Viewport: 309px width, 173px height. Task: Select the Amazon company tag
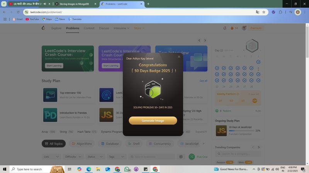click(x=225, y=162)
